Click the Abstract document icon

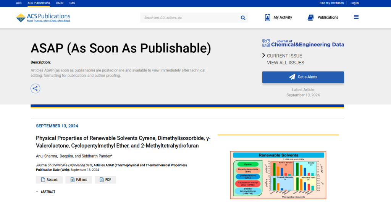click(43, 180)
